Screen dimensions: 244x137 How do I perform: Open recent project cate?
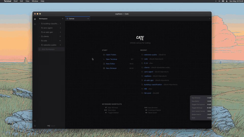point(146,59)
